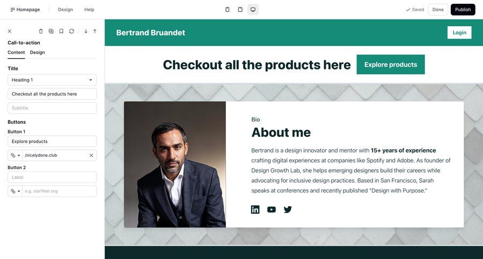Click the Subtitle input field

pyautogui.click(x=52, y=108)
